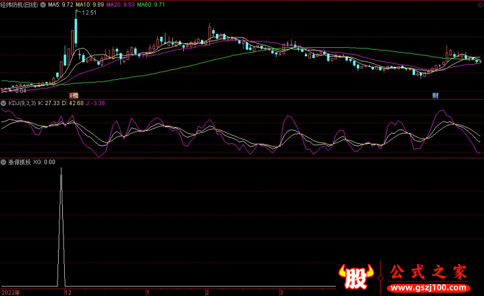The image size is (484, 296).
Task: Click the 2022年 label on the time axis
Action: [x=10, y=292]
